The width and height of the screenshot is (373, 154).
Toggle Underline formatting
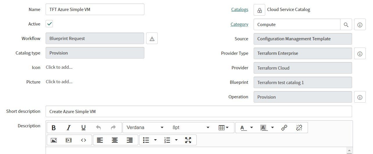point(83,128)
